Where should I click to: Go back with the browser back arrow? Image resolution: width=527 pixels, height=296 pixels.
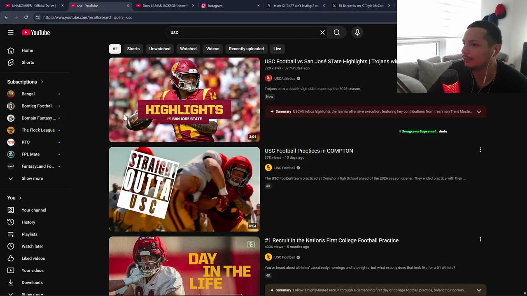point(6,17)
